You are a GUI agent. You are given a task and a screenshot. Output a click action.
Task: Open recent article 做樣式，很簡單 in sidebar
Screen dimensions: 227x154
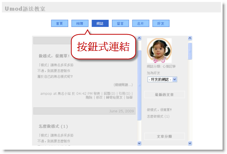point(159,110)
